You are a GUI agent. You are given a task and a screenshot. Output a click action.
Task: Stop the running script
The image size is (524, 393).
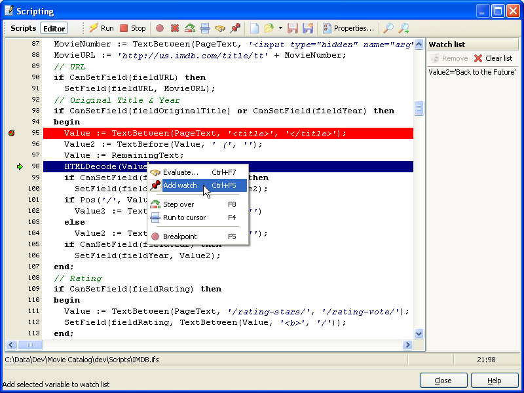(x=132, y=28)
